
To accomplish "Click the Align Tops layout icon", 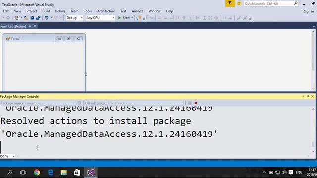I will tap(178, 18).
